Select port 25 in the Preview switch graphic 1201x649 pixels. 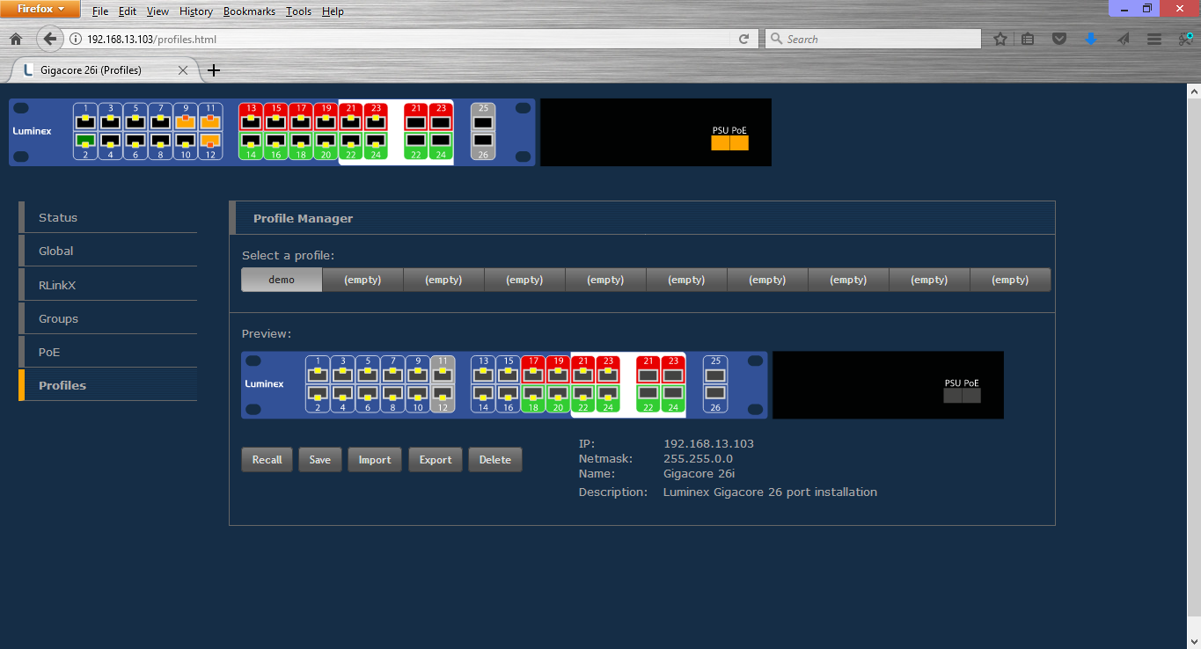pyautogui.click(x=715, y=370)
